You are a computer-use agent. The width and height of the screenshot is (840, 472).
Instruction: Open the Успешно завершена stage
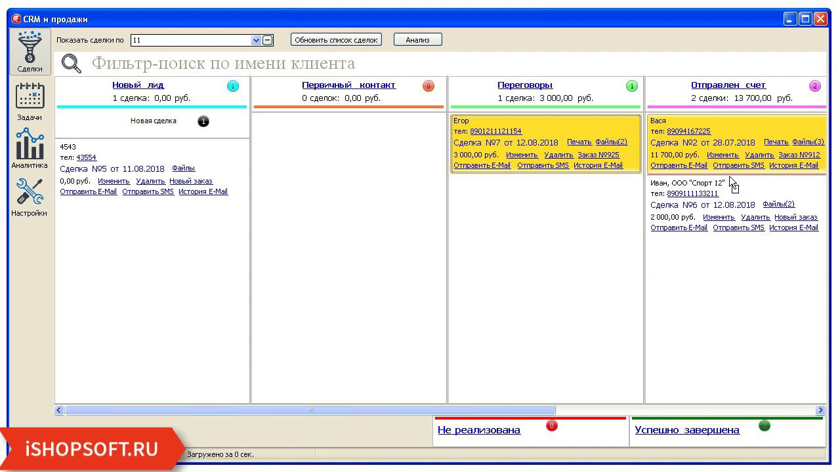click(687, 431)
